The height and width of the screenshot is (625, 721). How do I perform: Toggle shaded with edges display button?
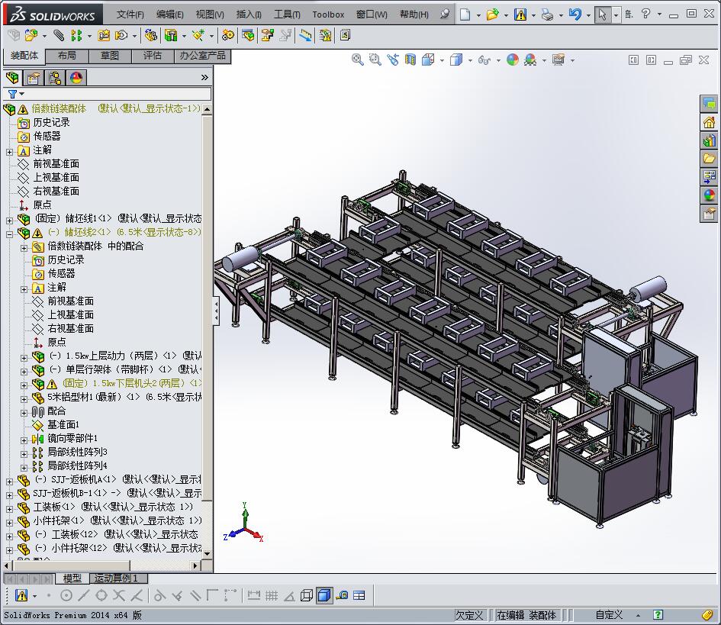(324, 595)
